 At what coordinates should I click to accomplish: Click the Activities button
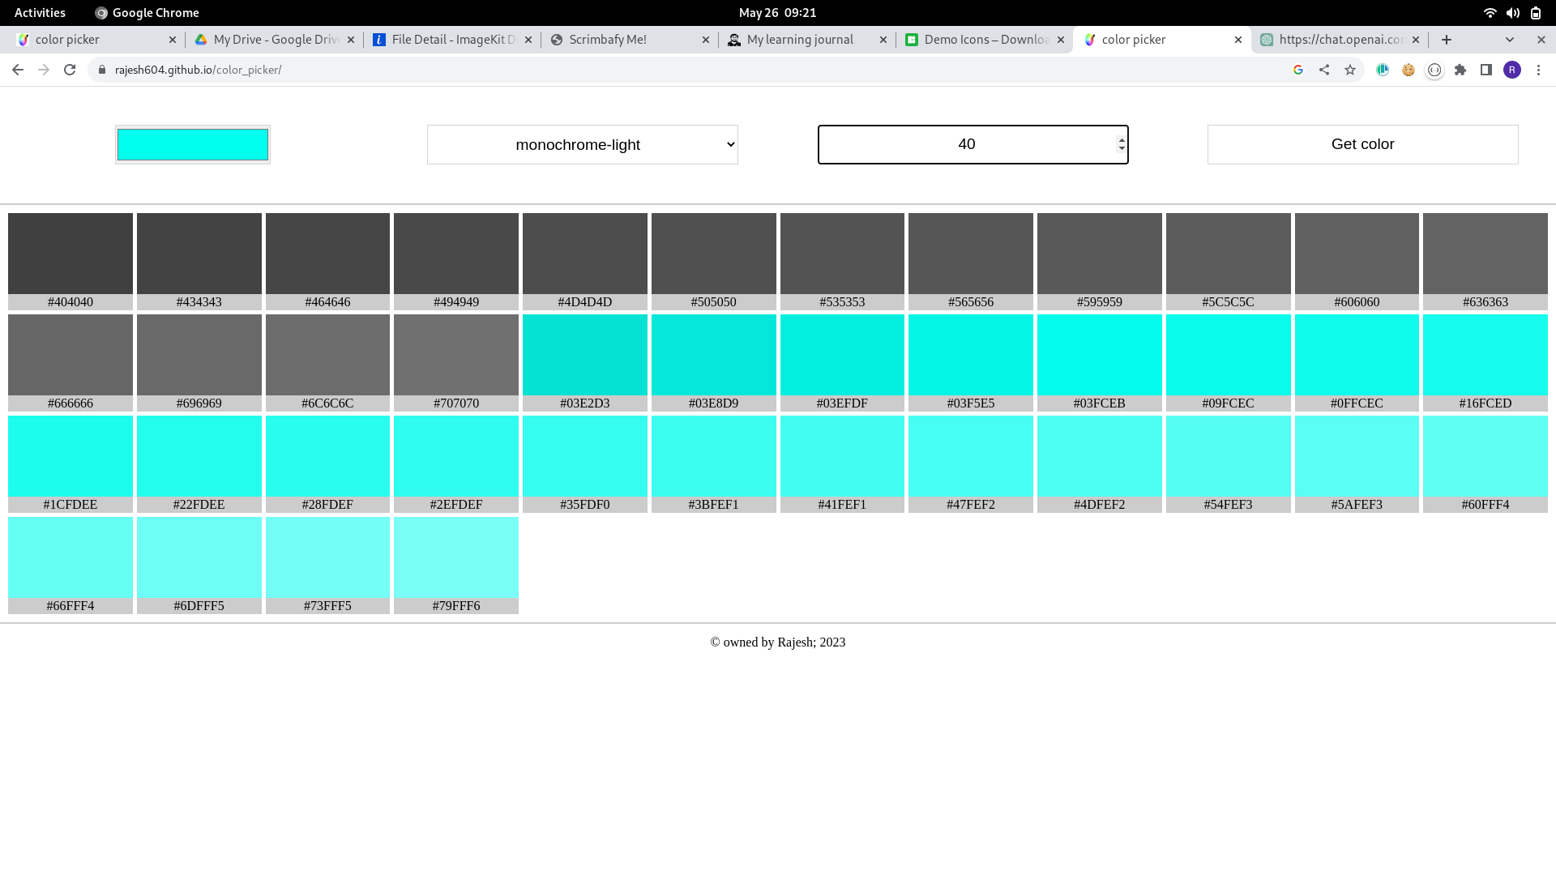click(40, 12)
